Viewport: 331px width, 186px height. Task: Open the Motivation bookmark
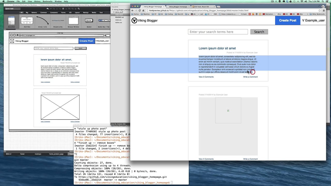[x=268, y=14]
